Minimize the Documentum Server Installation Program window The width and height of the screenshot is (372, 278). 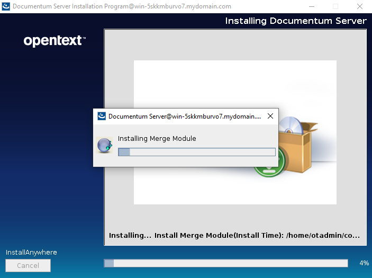pyautogui.click(x=311, y=6)
